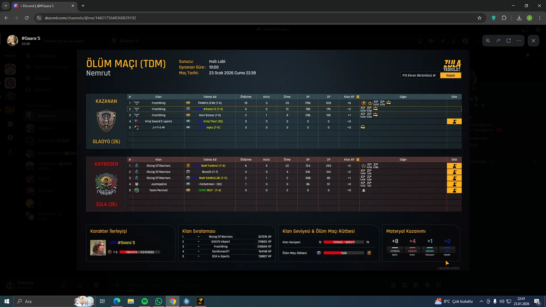
Task: Add K!ng'Thor! as friend via Ekle icon
Action: click(x=454, y=121)
